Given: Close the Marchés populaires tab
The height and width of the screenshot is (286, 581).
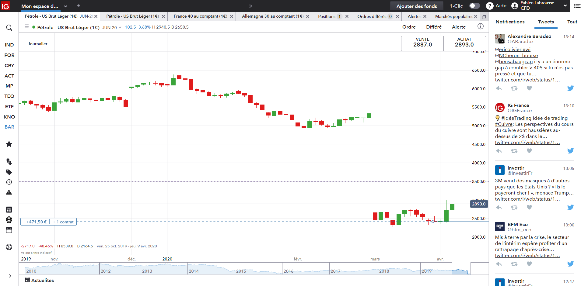Looking at the screenshot, I should (x=476, y=16).
